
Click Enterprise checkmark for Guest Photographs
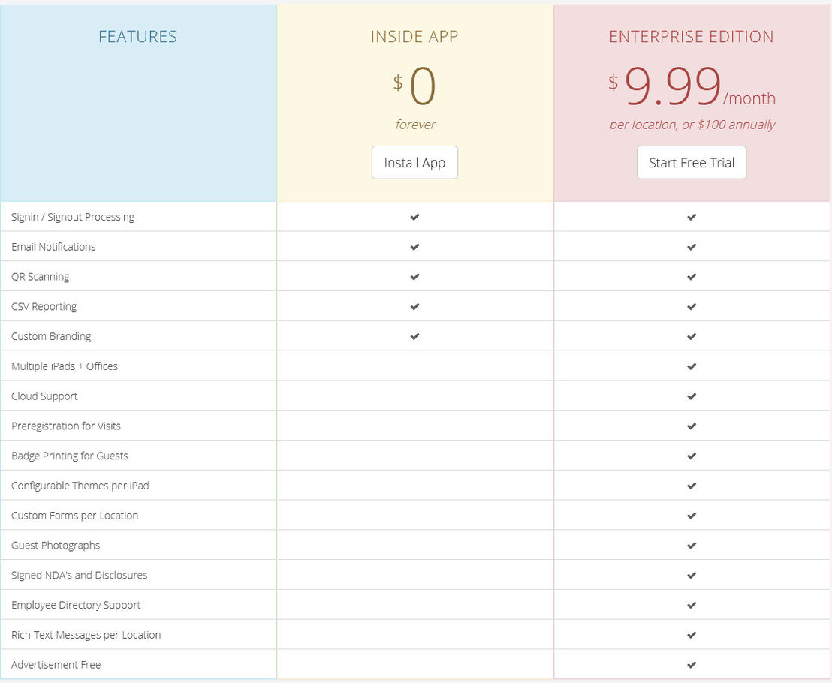tap(692, 545)
